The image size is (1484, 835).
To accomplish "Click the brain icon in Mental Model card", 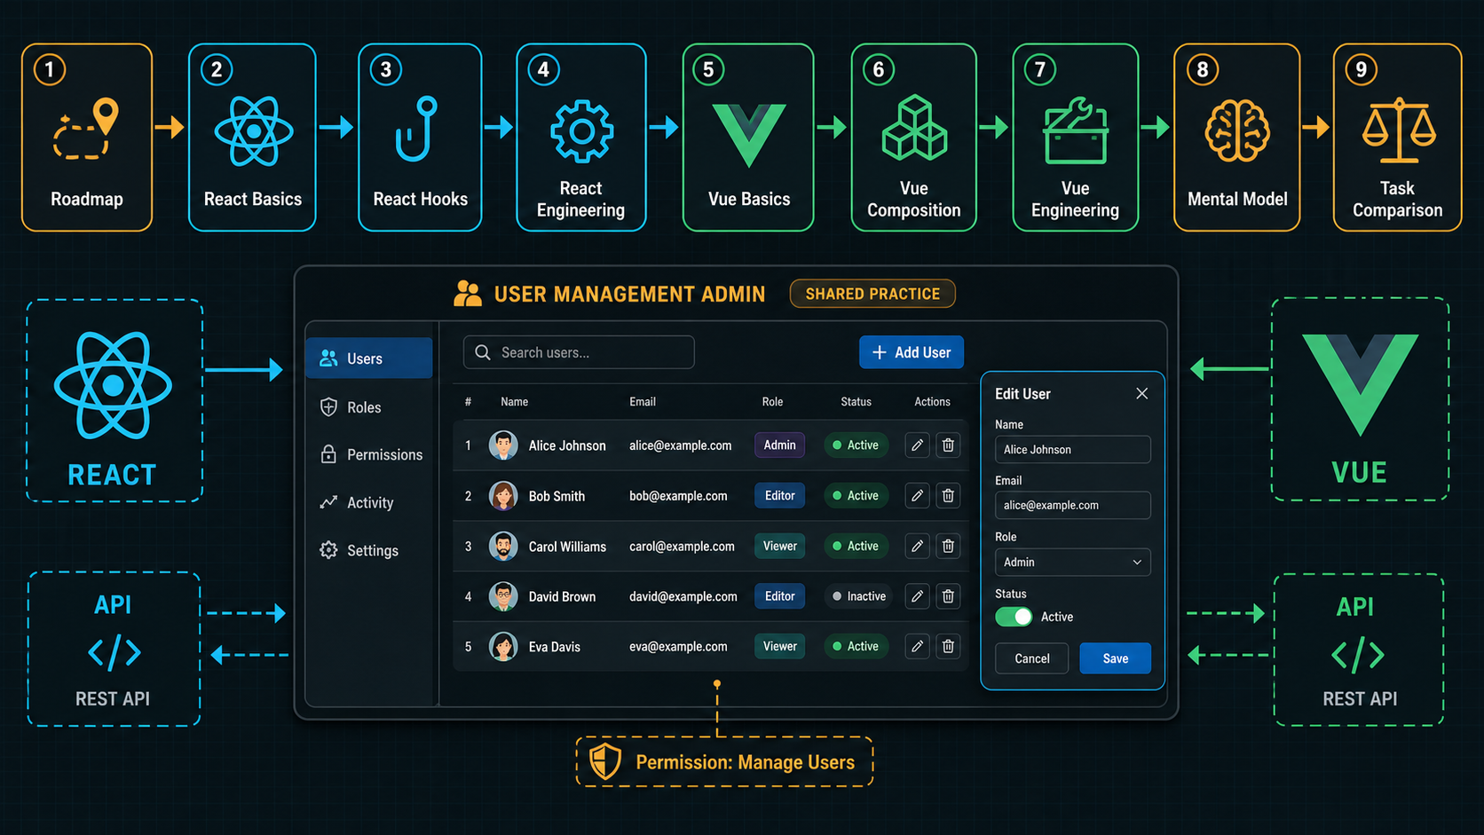I will (1237, 130).
